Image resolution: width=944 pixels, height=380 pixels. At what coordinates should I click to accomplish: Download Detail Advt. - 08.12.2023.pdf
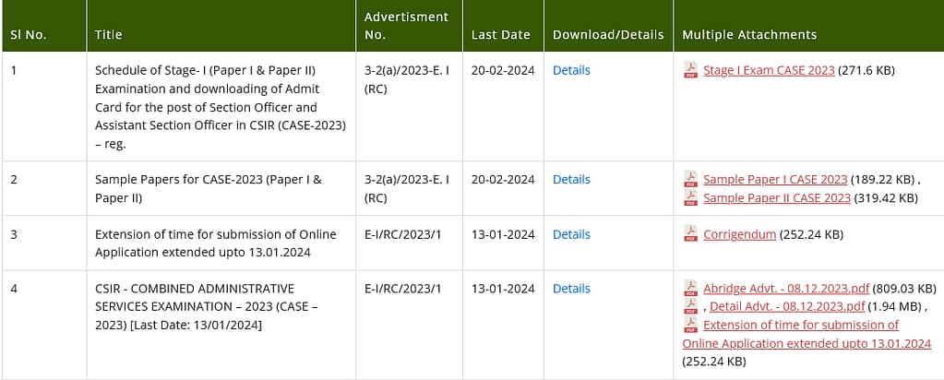point(787,306)
